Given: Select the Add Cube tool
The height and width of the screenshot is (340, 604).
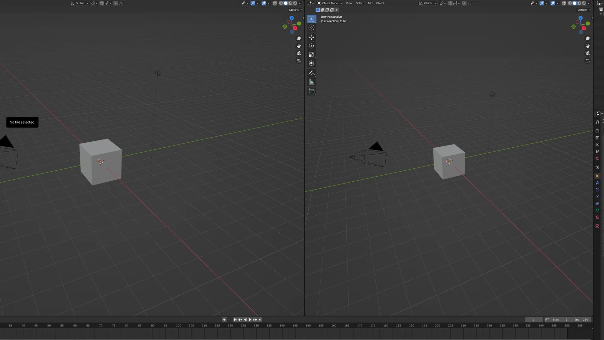Looking at the screenshot, I should pyautogui.click(x=311, y=92).
